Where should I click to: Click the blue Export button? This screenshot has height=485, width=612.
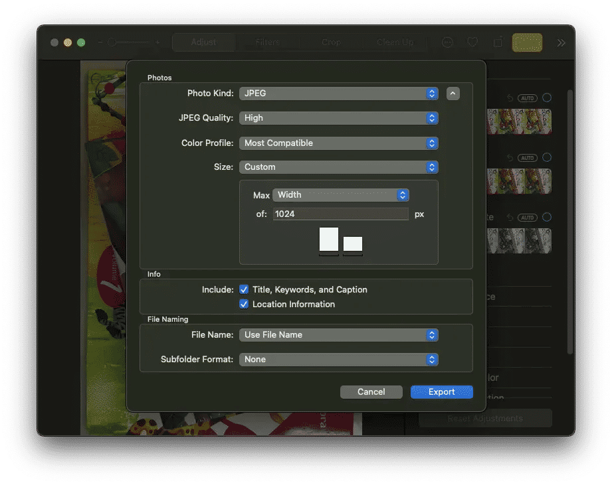441,392
